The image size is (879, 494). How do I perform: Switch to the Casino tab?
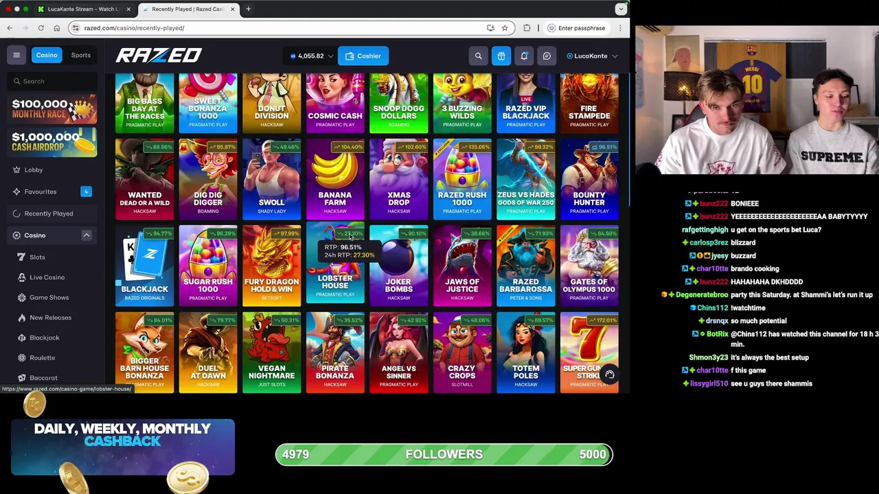pos(47,55)
